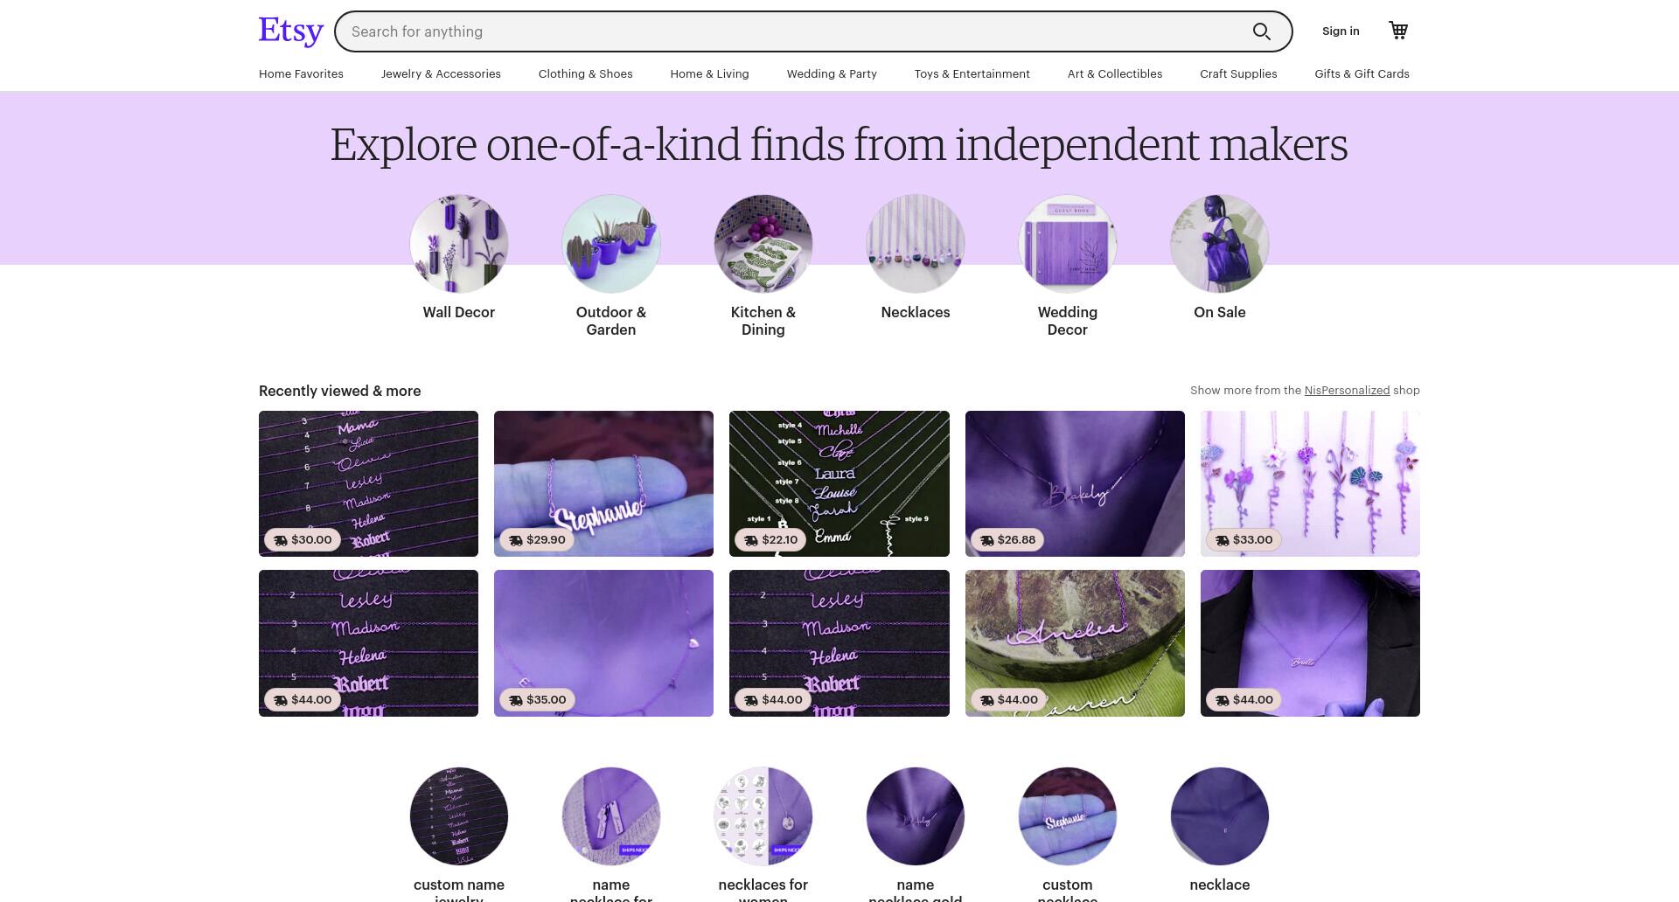View the $35.00 necklace listing

(x=603, y=643)
